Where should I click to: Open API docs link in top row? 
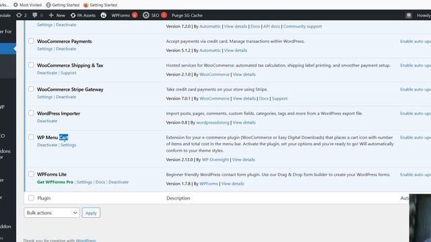coord(271,26)
